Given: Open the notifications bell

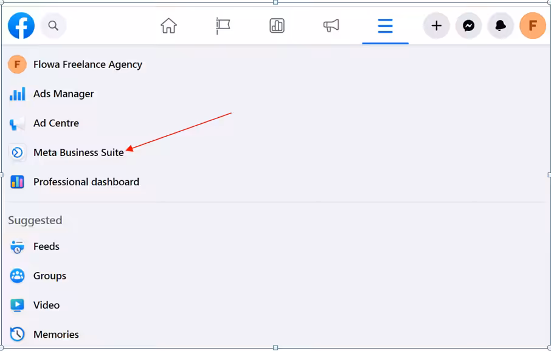Looking at the screenshot, I should [501, 26].
